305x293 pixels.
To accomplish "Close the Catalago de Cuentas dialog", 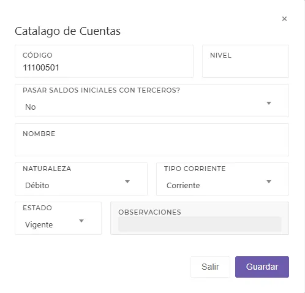I will (x=284, y=19).
